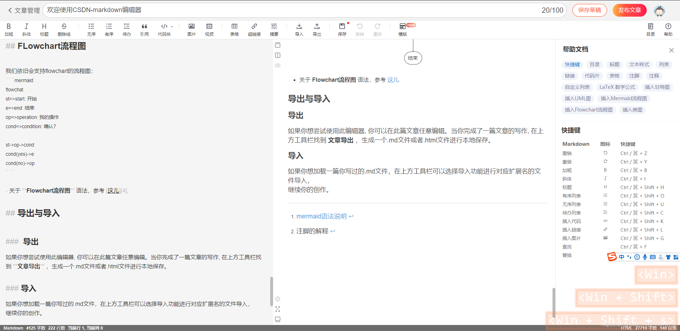Insert a heading with the 标题 tool
The height and width of the screenshot is (331, 680).
[x=44, y=29]
